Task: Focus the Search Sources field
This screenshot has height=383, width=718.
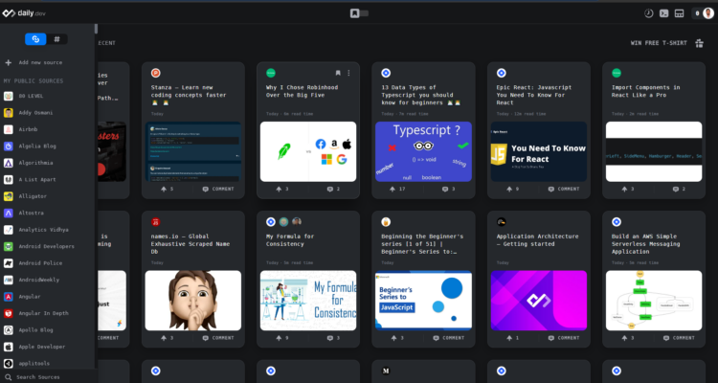Action: coord(48,377)
